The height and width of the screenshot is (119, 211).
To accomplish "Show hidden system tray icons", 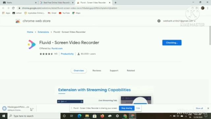I will 171,116.
